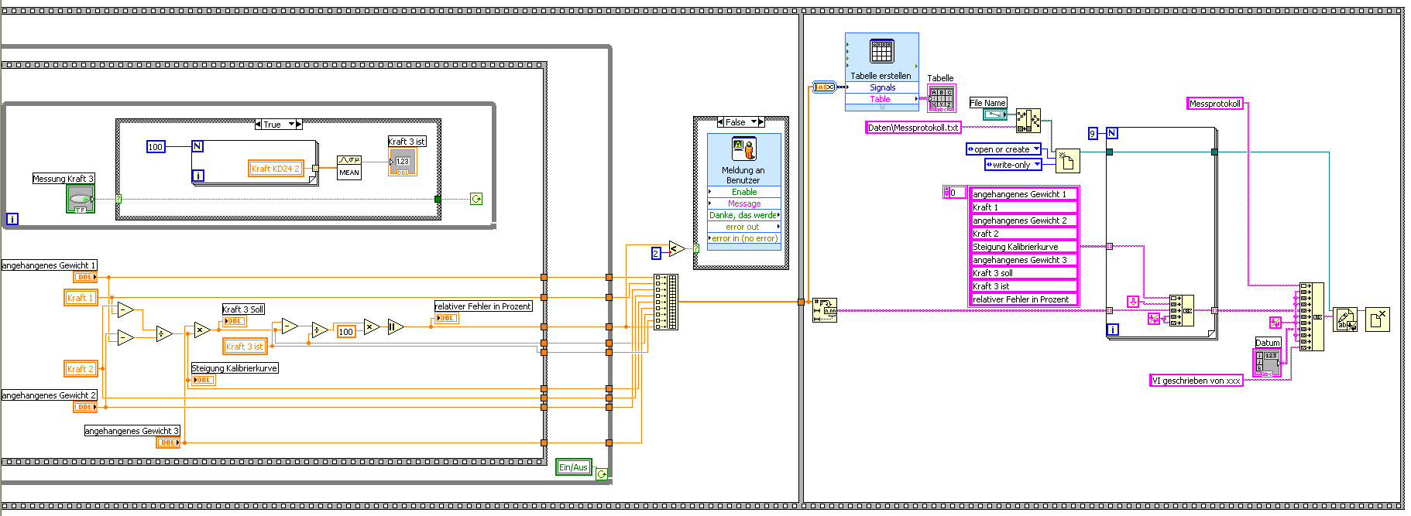Screen dimensions: 1411x516
Task: Click the array index stepper showing 0
Action: pos(947,193)
